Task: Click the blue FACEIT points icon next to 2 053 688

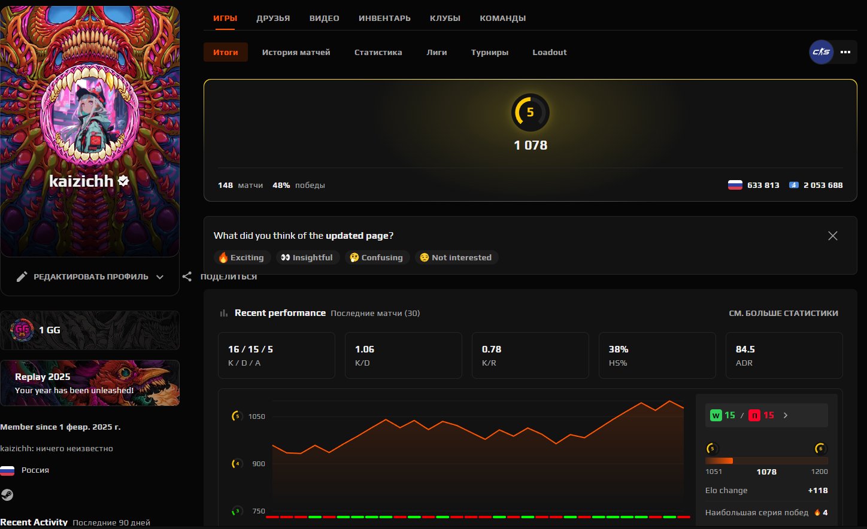Action: [793, 185]
